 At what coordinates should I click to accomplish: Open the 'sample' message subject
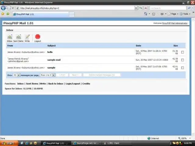point(51,68)
